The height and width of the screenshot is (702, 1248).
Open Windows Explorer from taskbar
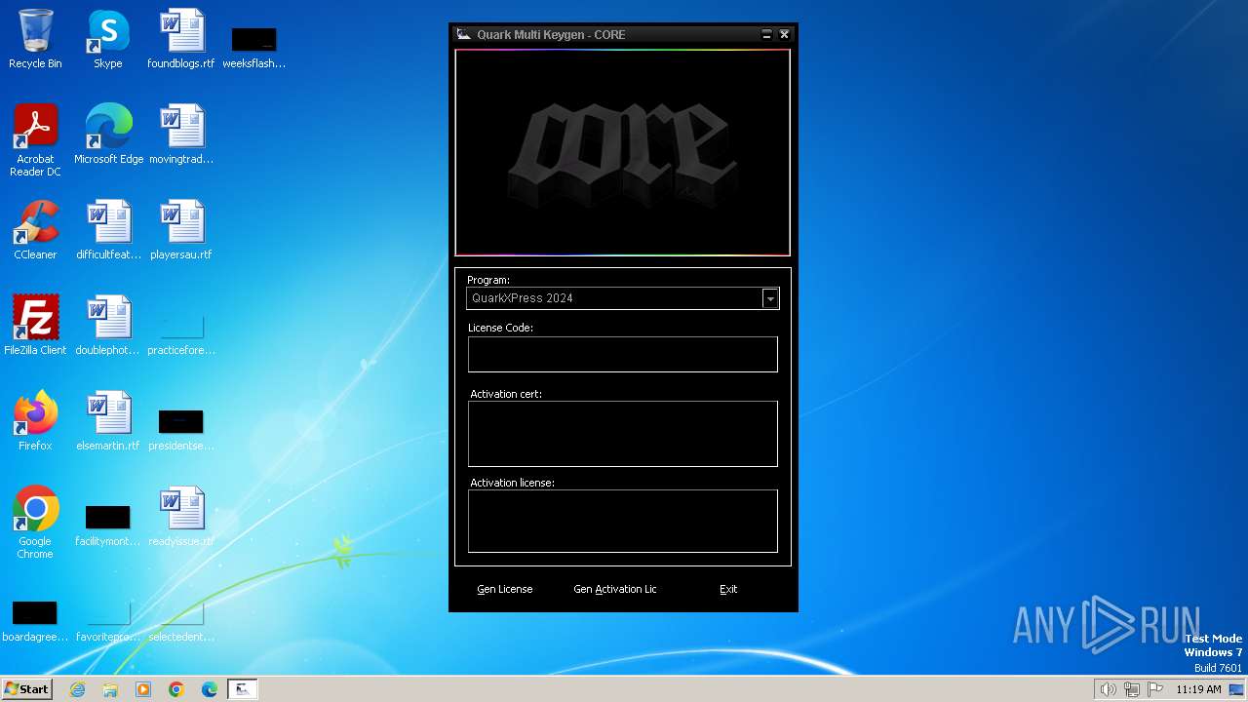[110, 689]
